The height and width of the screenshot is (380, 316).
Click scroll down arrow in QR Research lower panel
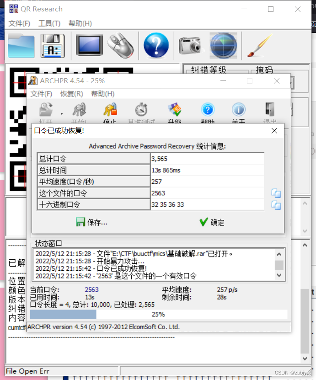(x=305, y=359)
